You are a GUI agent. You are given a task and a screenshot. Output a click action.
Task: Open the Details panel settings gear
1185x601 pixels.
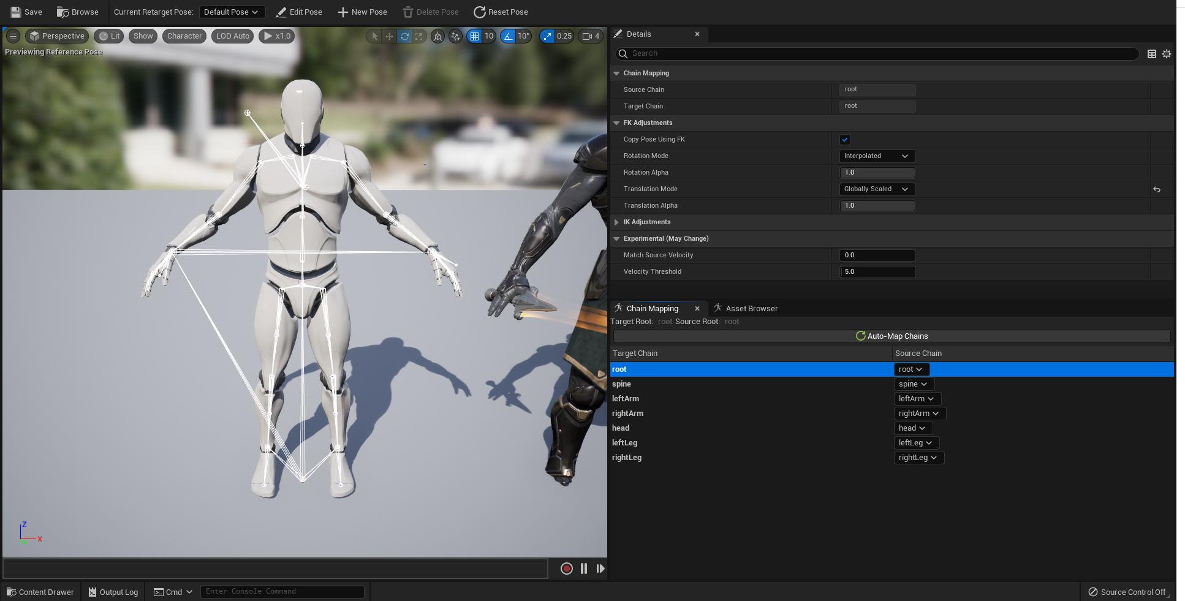[x=1167, y=54]
